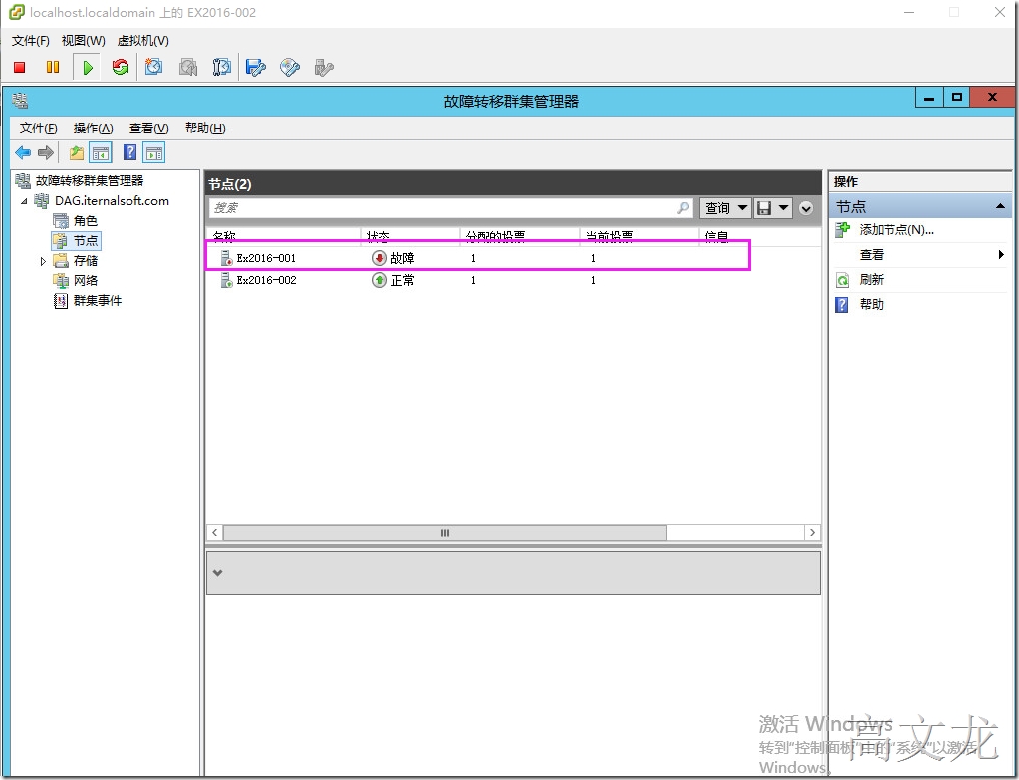Click the USB device connect icon

(x=323, y=67)
